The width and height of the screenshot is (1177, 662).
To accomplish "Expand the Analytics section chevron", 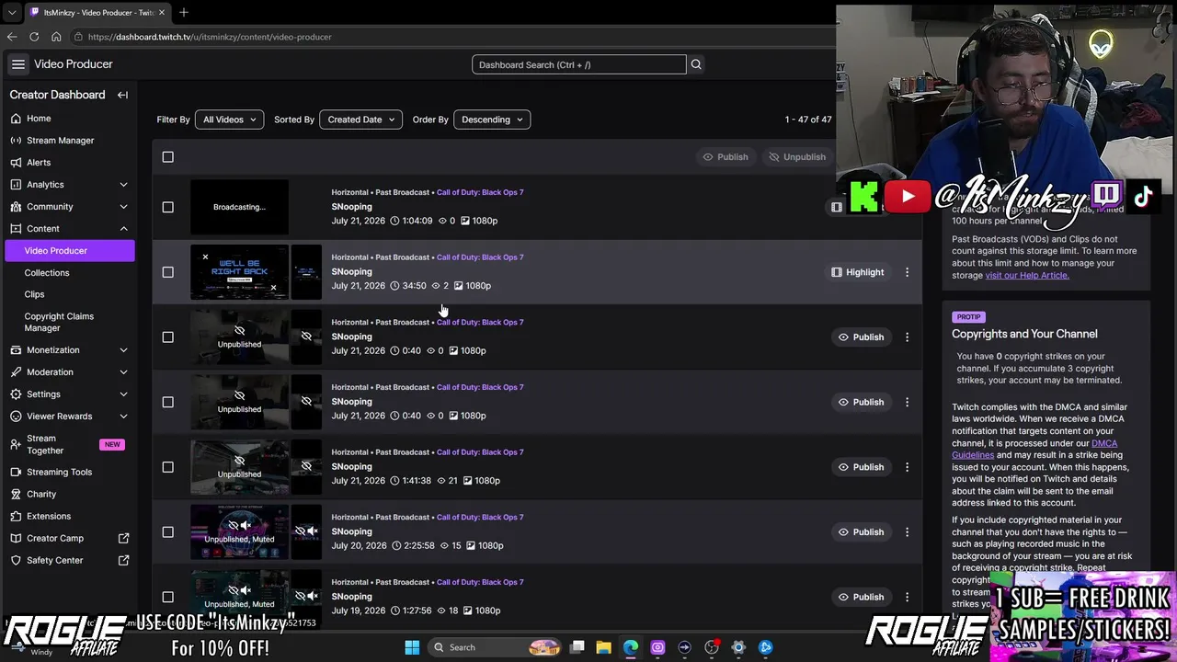I will click(x=123, y=185).
